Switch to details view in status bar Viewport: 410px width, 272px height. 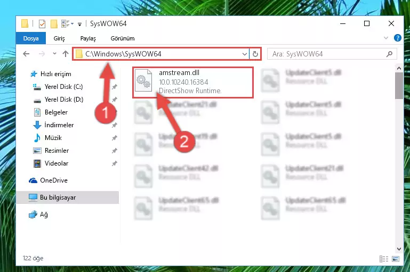[x=383, y=259]
